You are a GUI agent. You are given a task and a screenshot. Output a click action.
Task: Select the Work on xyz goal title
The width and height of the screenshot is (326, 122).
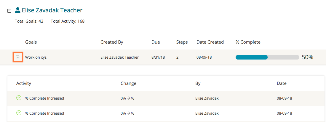(36, 57)
